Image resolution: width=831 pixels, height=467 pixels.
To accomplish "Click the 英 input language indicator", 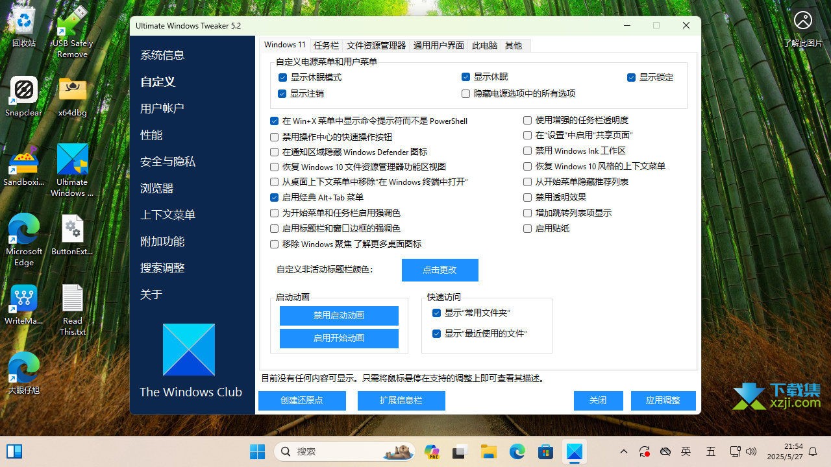I will [686, 451].
